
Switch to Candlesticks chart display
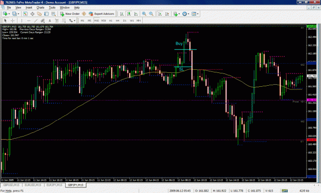pyautogui.click(x=129, y=14)
